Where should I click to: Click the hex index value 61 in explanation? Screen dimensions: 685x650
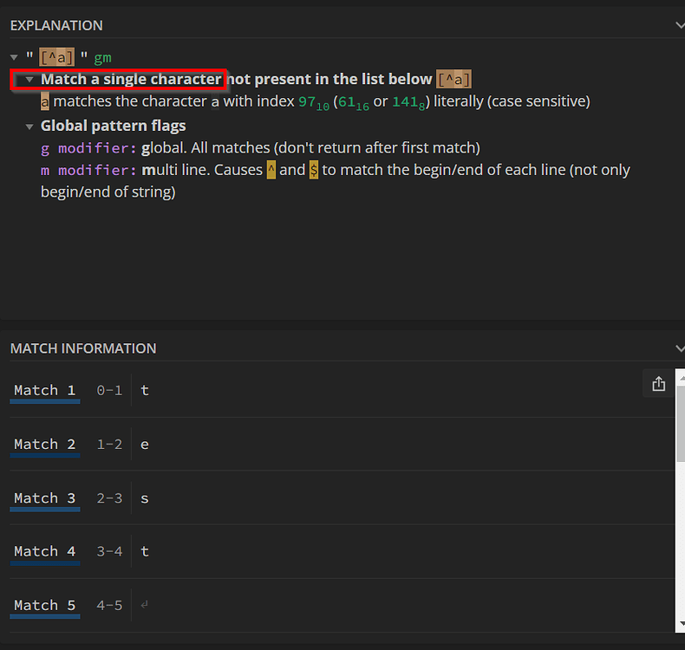coord(347,101)
